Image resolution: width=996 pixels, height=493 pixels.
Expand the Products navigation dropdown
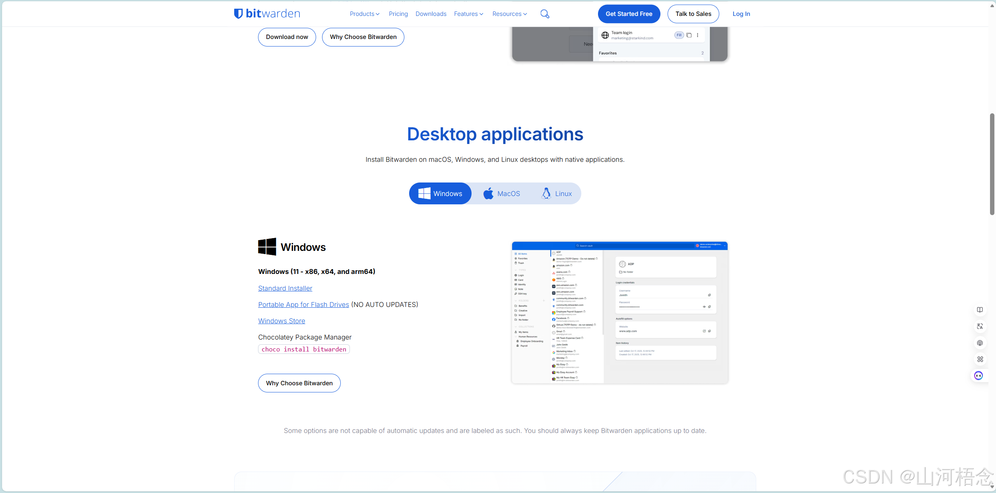pyautogui.click(x=365, y=14)
